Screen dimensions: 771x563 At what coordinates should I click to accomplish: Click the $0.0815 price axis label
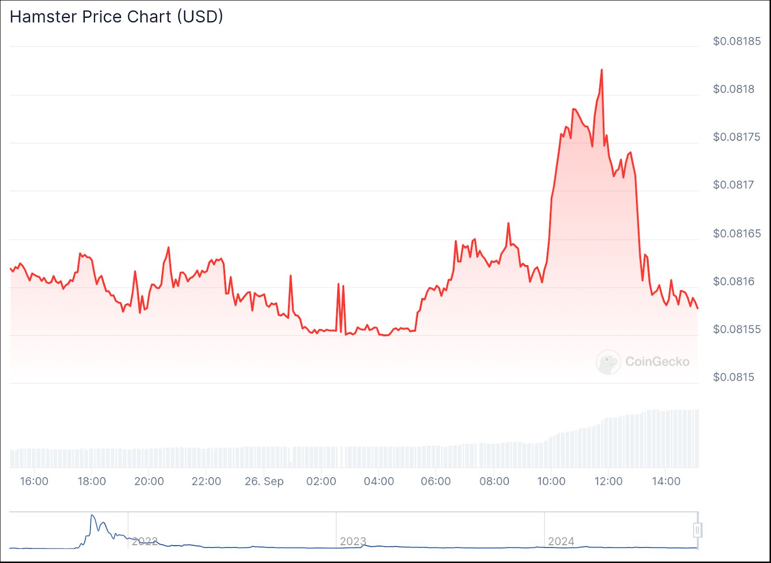pos(733,377)
